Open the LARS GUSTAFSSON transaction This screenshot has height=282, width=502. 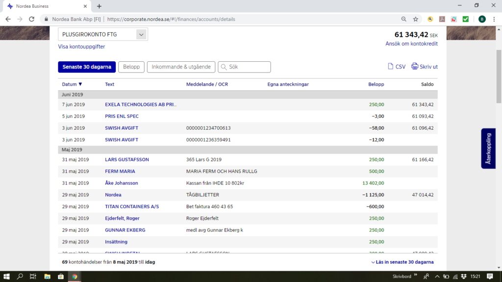[127, 160]
